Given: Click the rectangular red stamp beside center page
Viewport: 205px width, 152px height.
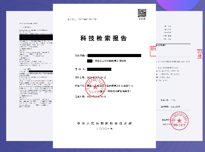Looking at the screenshot, I should pyautogui.click(x=153, y=51).
